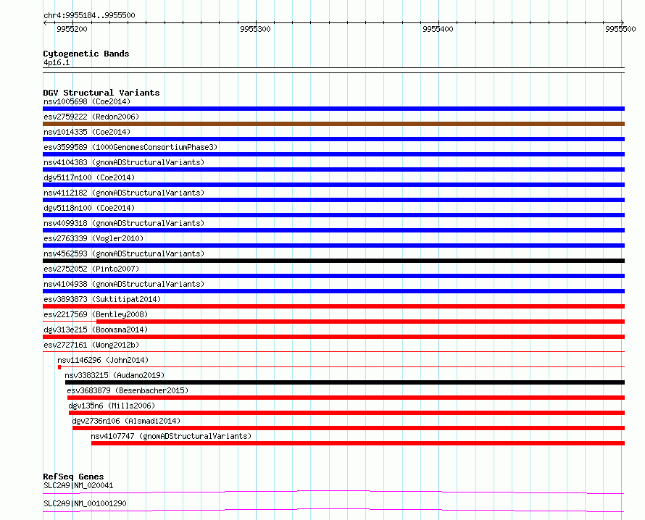Image resolution: width=645 pixels, height=520 pixels.
Task: Click the DGV Structural Variants track title
Action: [x=101, y=93]
